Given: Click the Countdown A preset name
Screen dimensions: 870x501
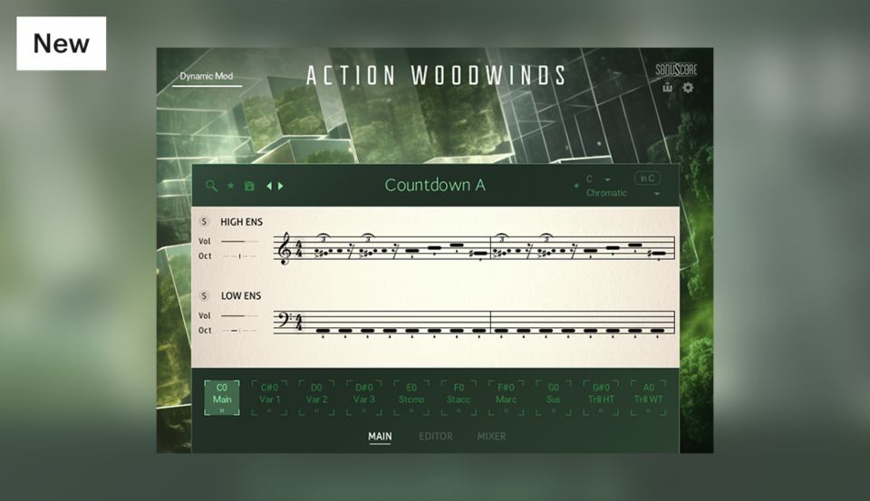Looking at the screenshot, I should point(435,185).
